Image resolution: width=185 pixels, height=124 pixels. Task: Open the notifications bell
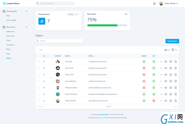pos(154,4)
